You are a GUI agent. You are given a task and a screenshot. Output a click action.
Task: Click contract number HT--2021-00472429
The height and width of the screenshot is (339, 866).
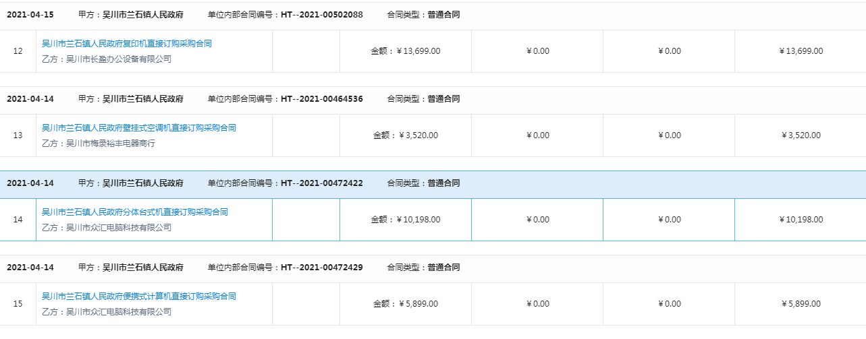click(321, 267)
